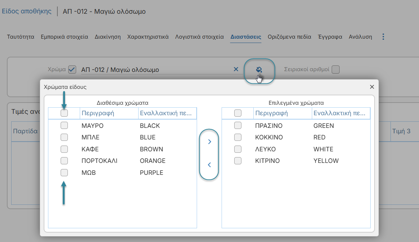Screen dimensions: 419x242
Task: Close the Χρώματα είδους dialog
Action: 372,87
